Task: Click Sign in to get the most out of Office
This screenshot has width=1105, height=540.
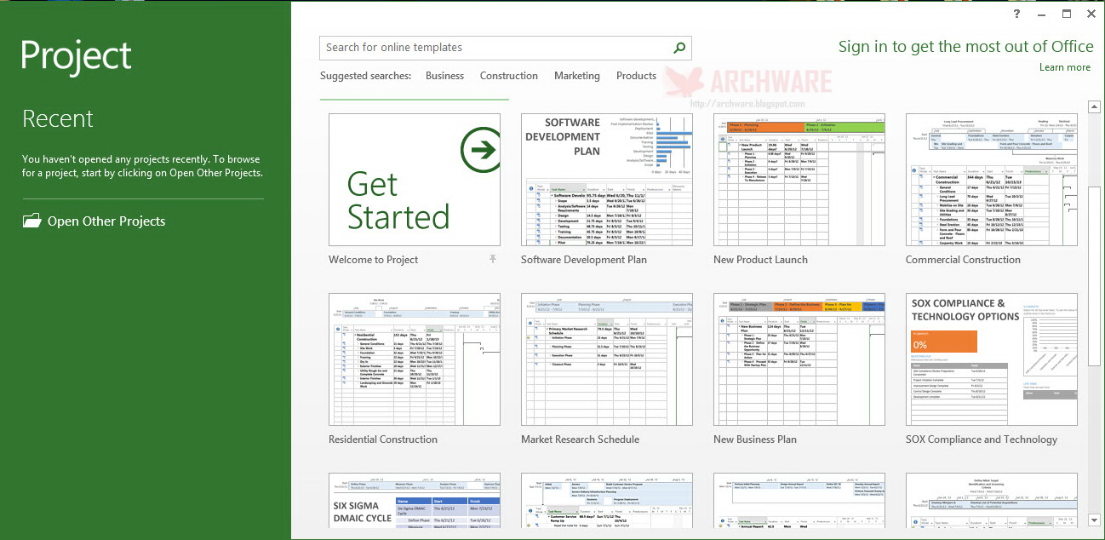Action: (x=966, y=47)
